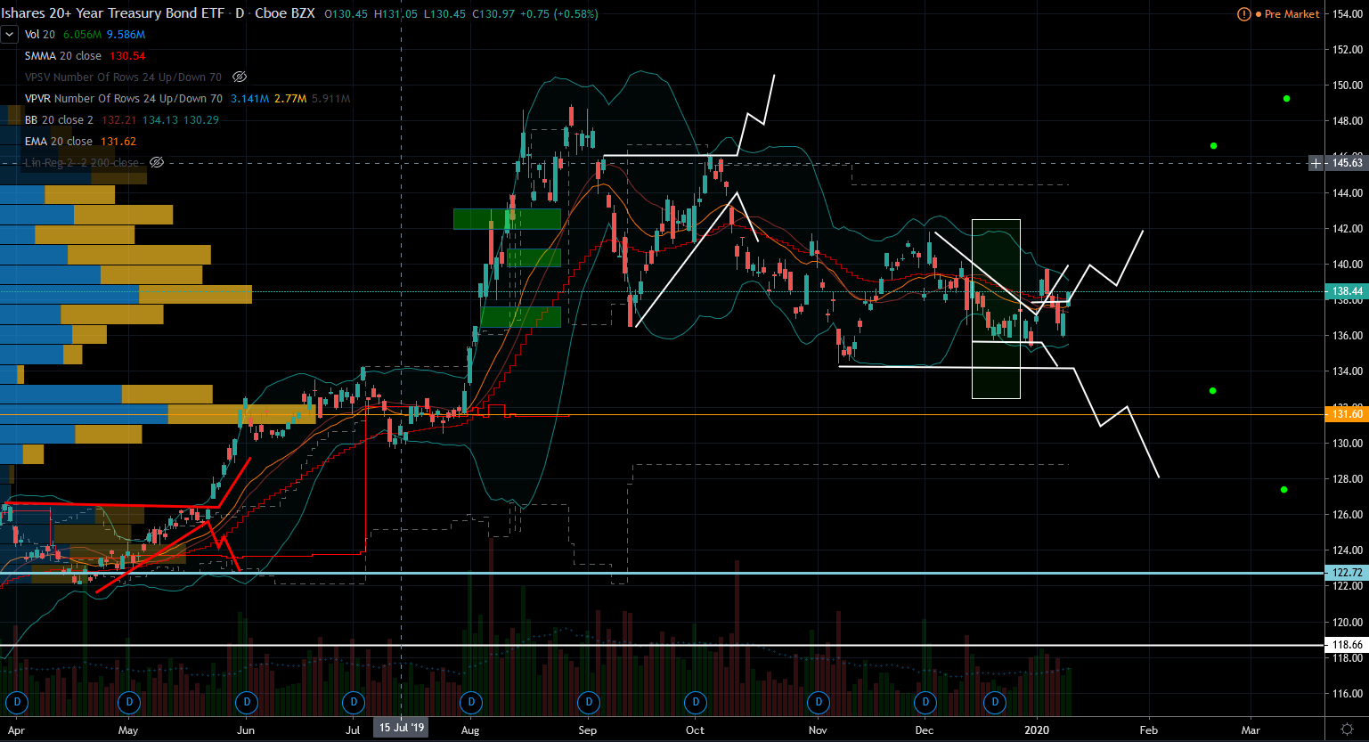Show the hidden Lin Reg indicator via eye icon

pos(157,163)
